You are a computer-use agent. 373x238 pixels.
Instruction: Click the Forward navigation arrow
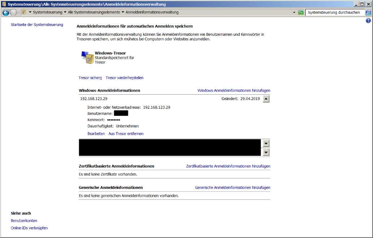coord(13,13)
